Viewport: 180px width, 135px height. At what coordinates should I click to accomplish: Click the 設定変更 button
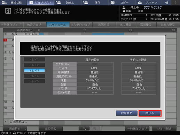[x=127, y=113]
